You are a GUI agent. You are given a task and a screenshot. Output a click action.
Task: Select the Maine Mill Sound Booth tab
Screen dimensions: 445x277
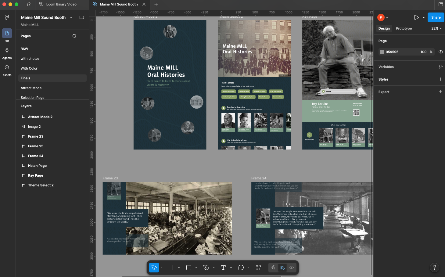[x=119, y=4]
